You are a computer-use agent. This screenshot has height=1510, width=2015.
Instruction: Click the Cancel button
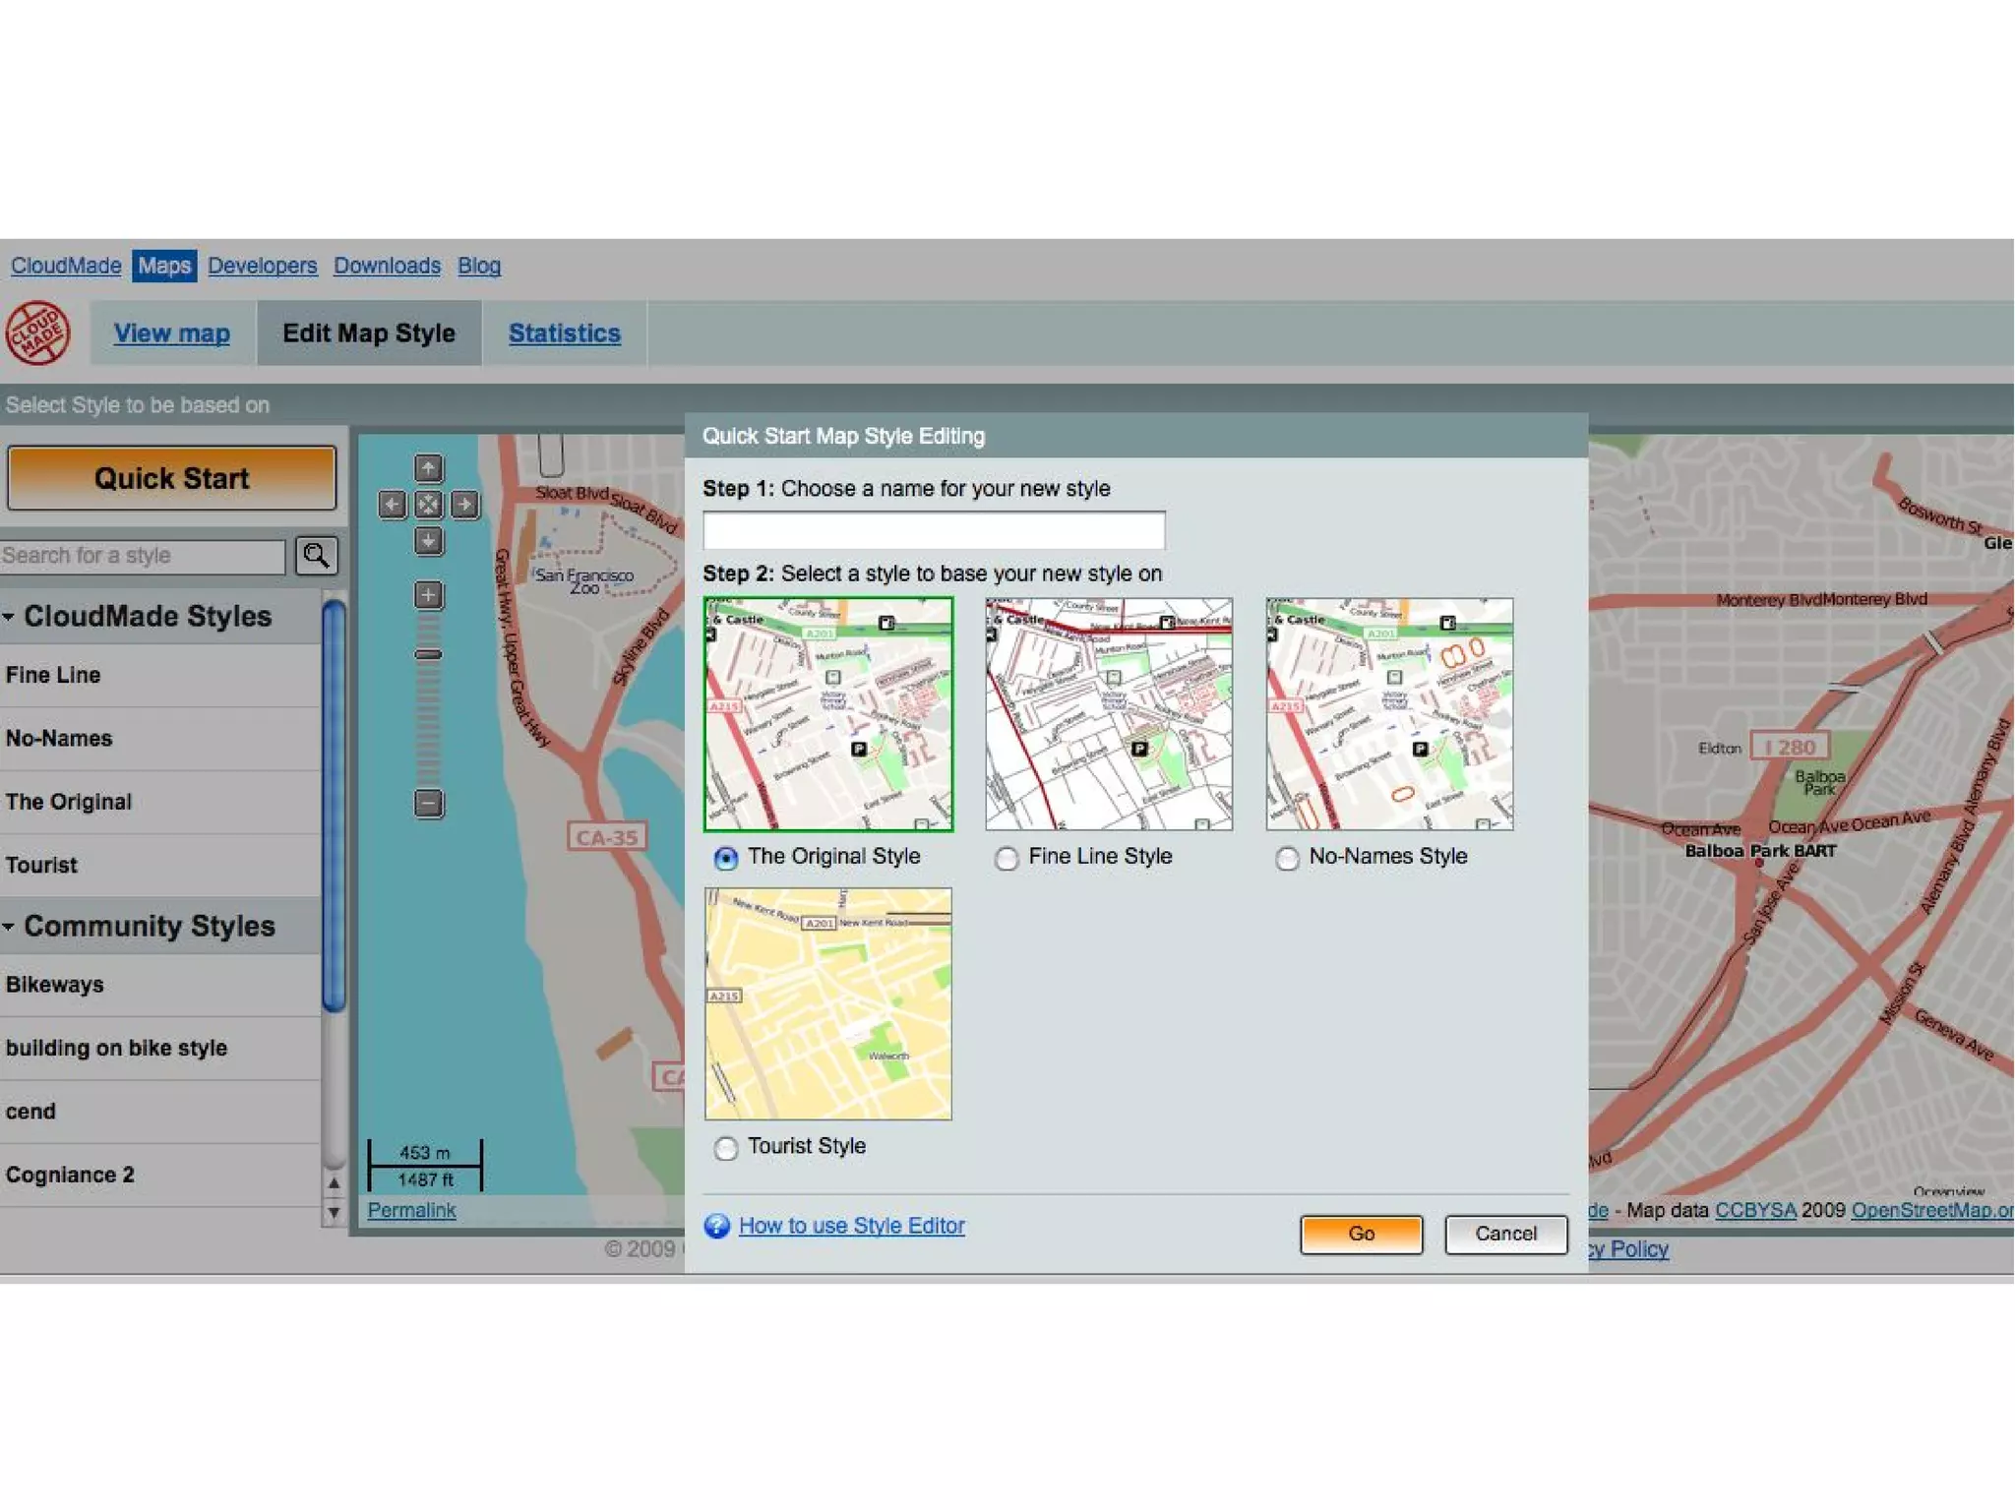pos(1505,1234)
